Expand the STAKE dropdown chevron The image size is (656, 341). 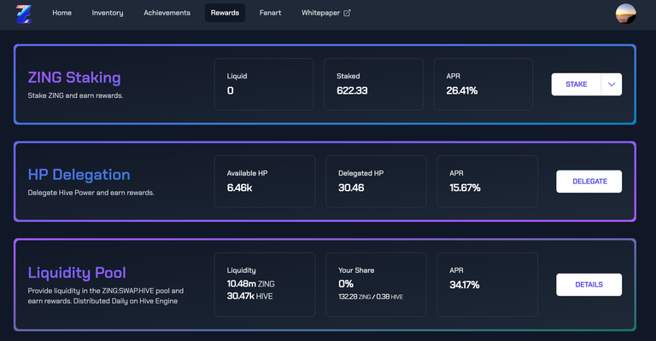(612, 84)
